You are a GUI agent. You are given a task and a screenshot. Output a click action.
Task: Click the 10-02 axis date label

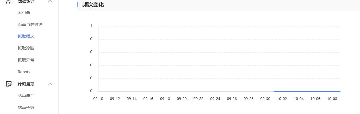point(282,99)
